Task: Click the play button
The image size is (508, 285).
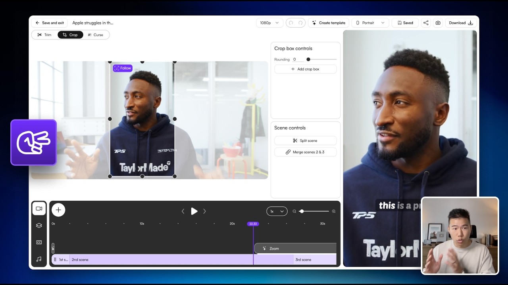Action: coord(194,211)
